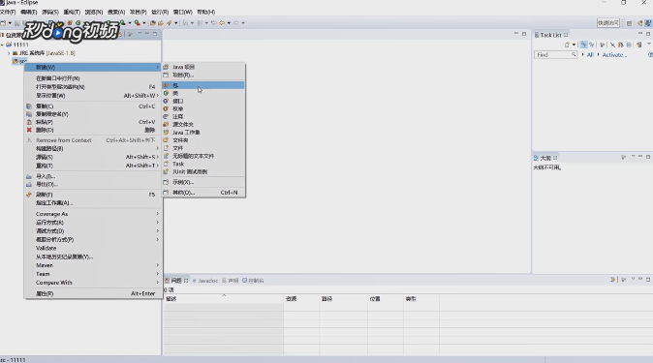
Task: Select Validate in the context menu
Action: pyautogui.click(x=93, y=248)
